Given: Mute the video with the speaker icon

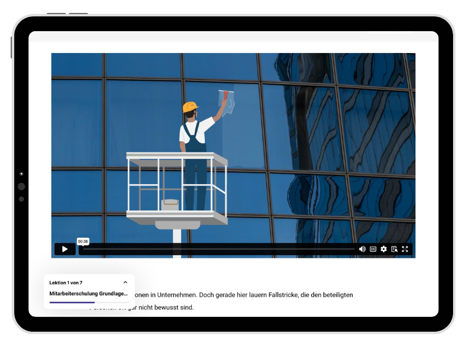Looking at the screenshot, I should [x=362, y=249].
